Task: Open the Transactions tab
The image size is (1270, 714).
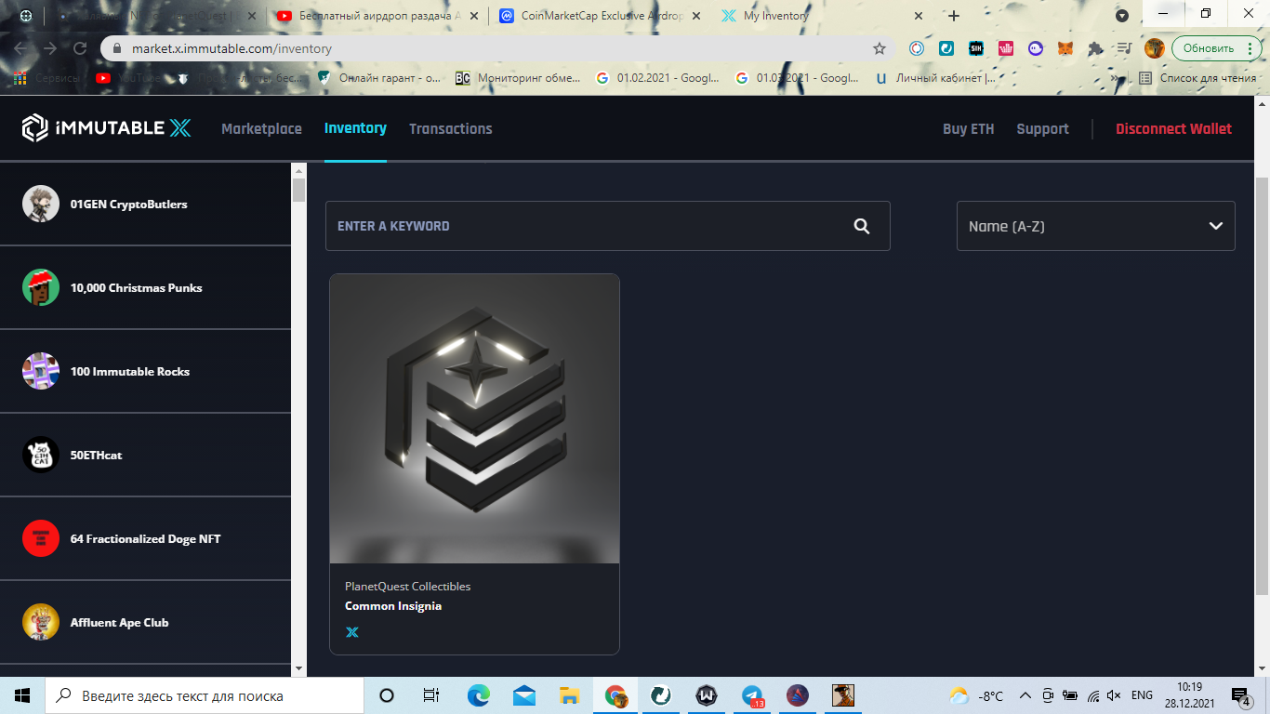Action: pyautogui.click(x=451, y=129)
